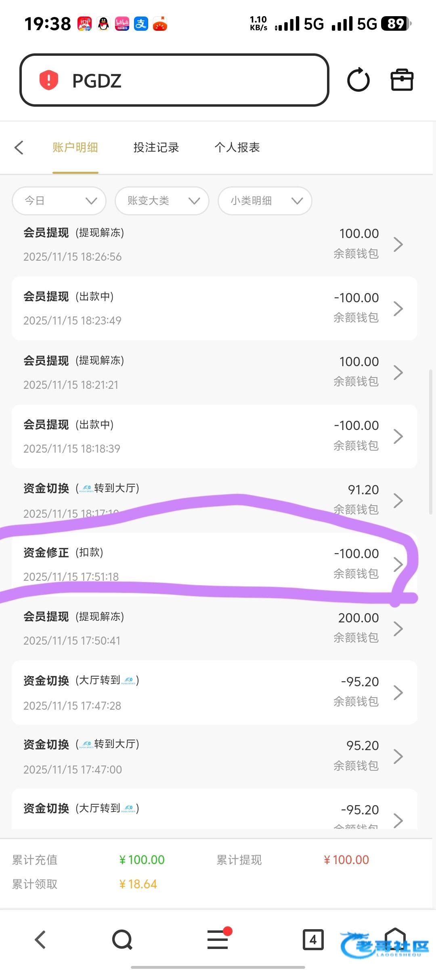This screenshot has width=436, height=970.
Task: Open the briefcase toolbox icon
Action: coord(402,80)
